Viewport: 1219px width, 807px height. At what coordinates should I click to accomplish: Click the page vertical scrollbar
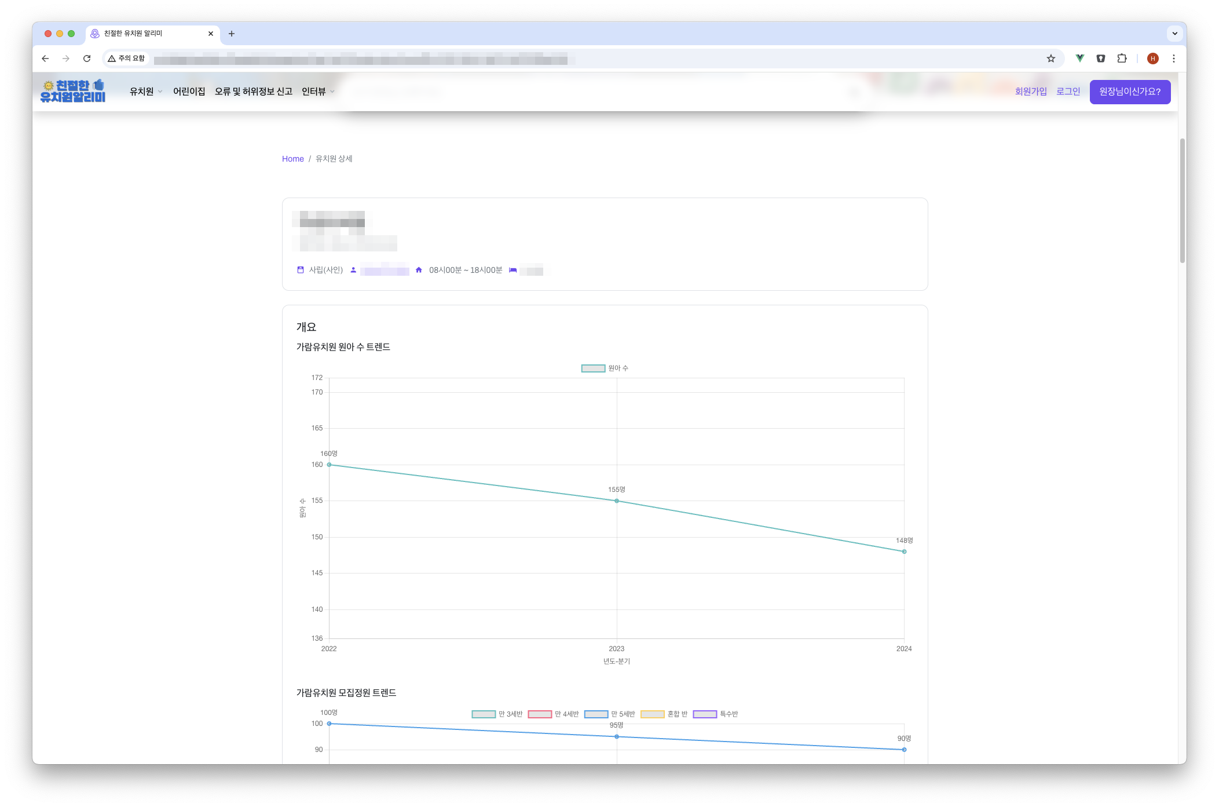coord(1182,200)
